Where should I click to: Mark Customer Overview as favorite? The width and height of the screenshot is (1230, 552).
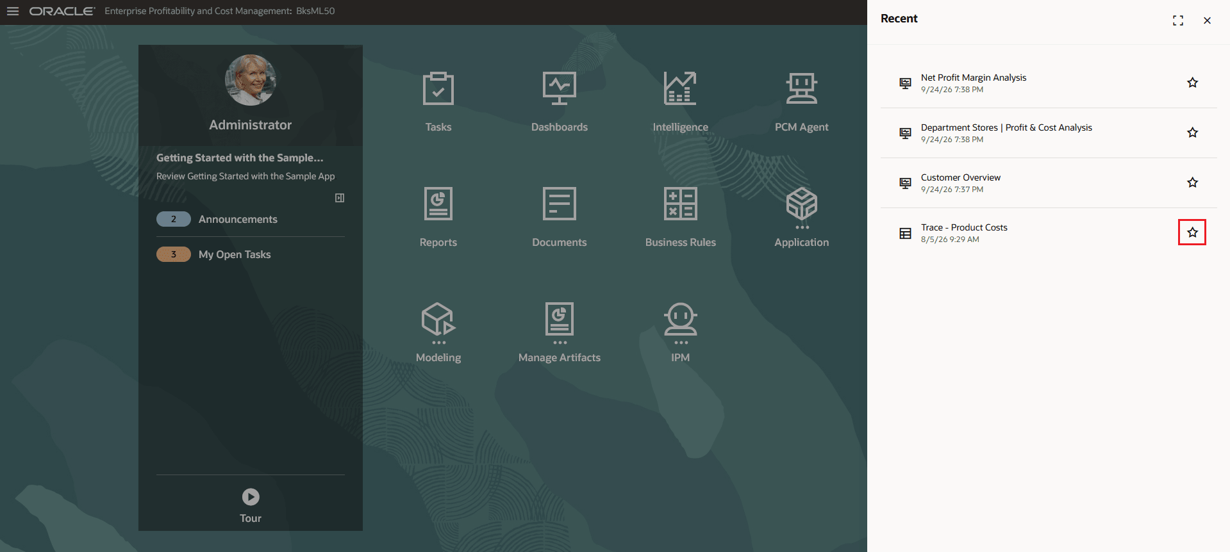(1192, 183)
